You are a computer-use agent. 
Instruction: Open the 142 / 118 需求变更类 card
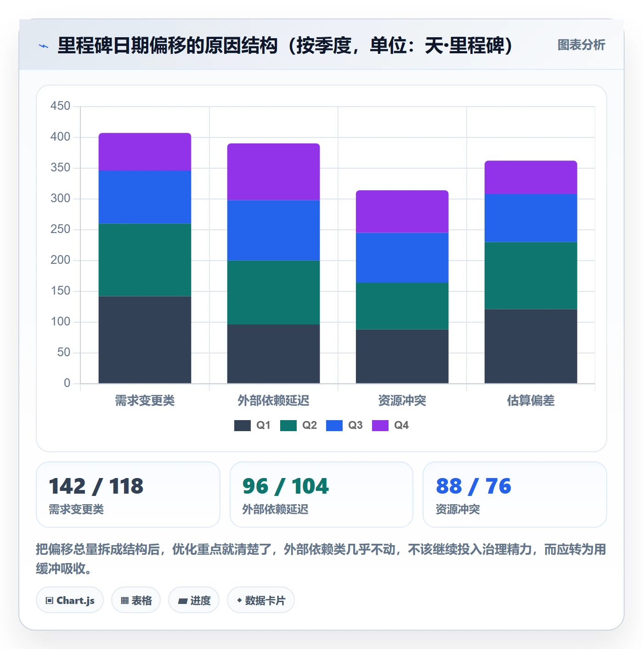pos(128,495)
